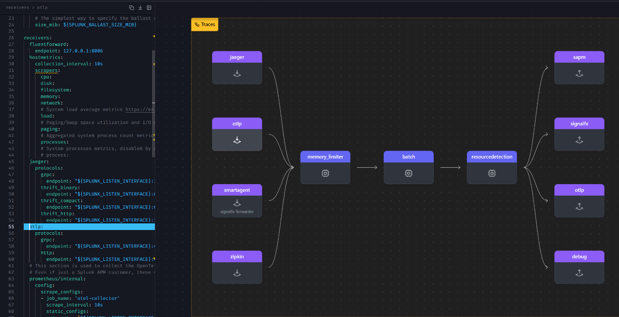Select the zipkin receiver node
Image resolution: width=619 pixels, height=317 pixels.
pyautogui.click(x=237, y=267)
